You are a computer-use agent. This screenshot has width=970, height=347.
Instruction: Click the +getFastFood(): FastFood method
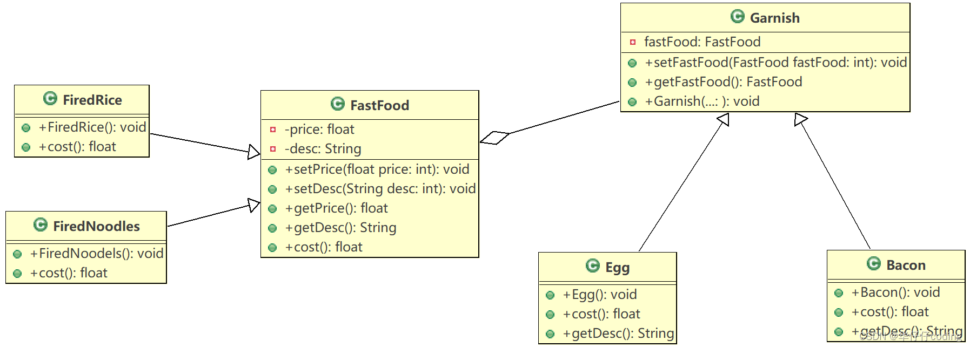[724, 82]
